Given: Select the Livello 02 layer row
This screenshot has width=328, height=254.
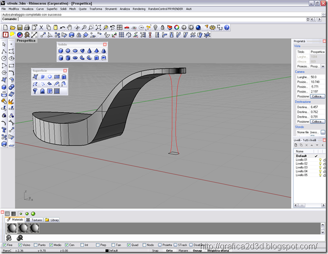Looking at the screenshot, I should [x=310, y=164].
